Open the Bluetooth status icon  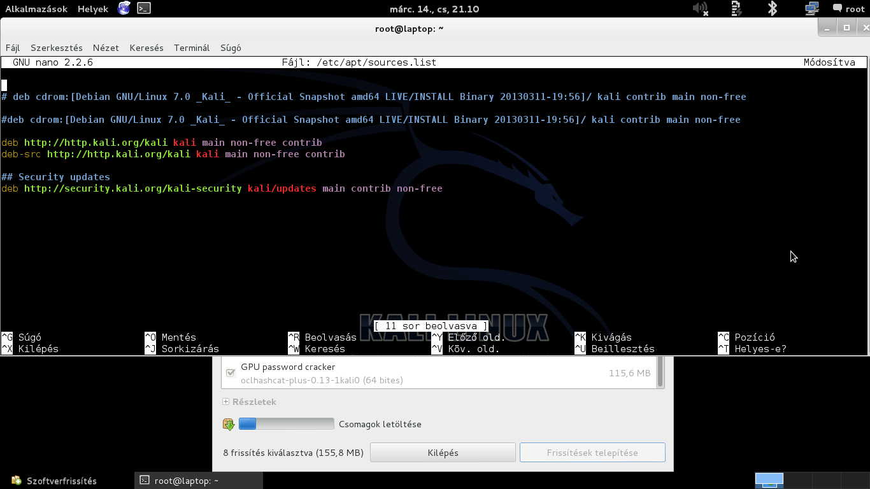tap(773, 8)
